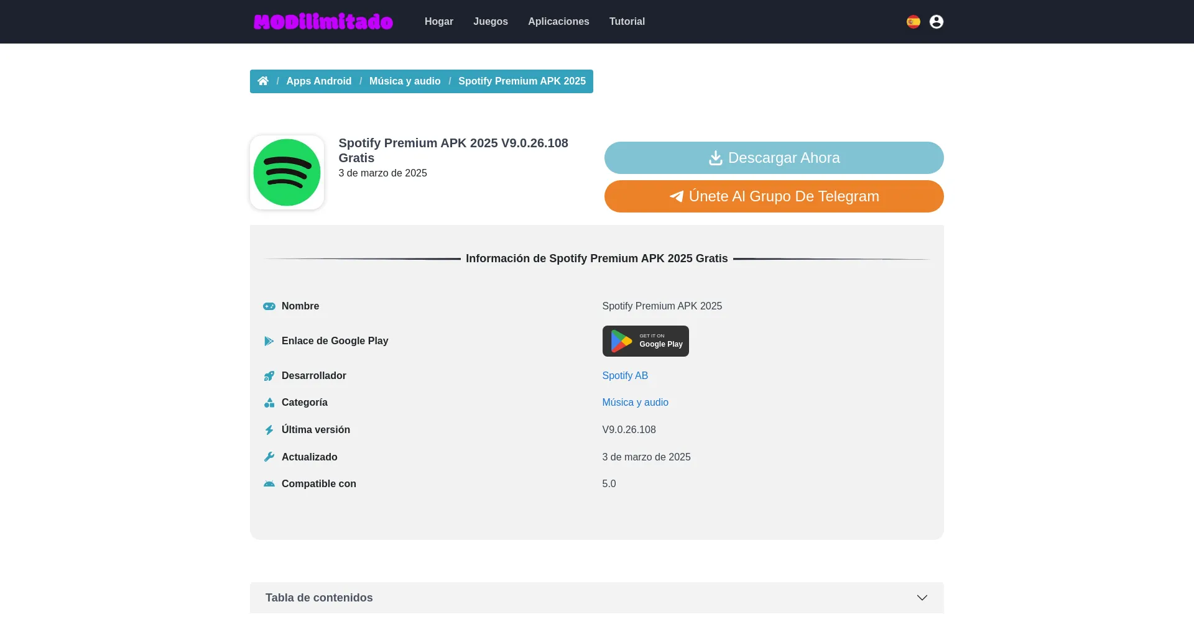Go to Apps Android breadcrumb
This screenshot has height=617, width=1194.
pyautogui.click(x=319, y=81)
